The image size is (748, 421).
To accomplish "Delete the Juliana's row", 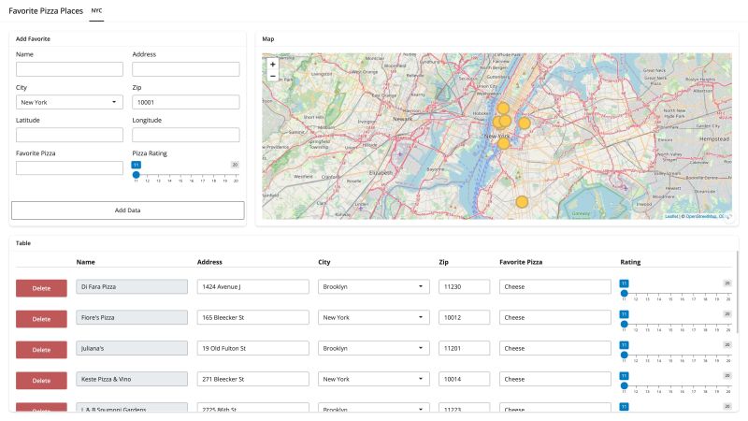I will coord(41,350).
